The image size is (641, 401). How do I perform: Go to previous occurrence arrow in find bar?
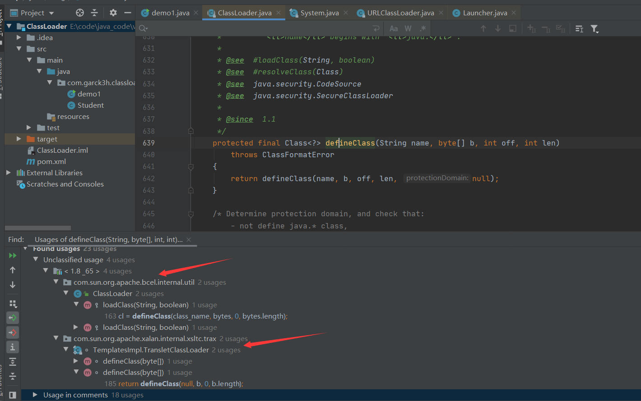pyautogui.click(x=483, y=28)
